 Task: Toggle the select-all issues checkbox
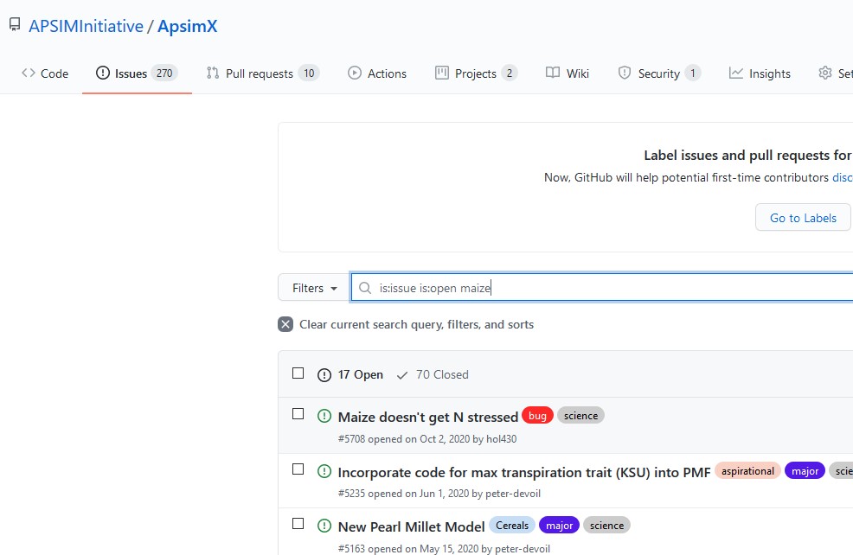pos(298,373)
